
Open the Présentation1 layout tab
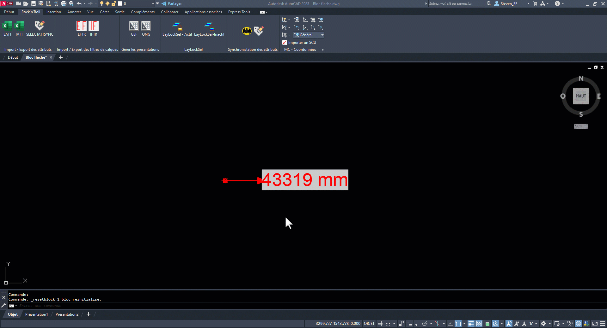coord(36,314)
